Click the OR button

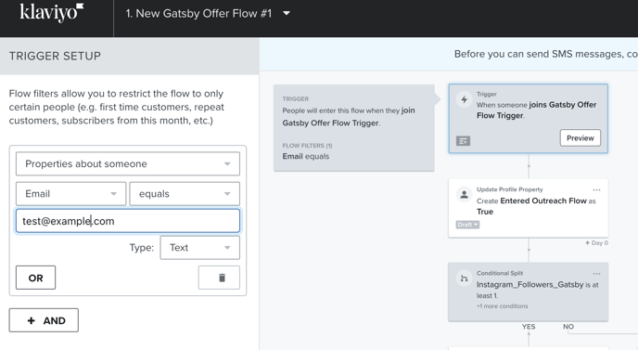(x=36, y=278)
